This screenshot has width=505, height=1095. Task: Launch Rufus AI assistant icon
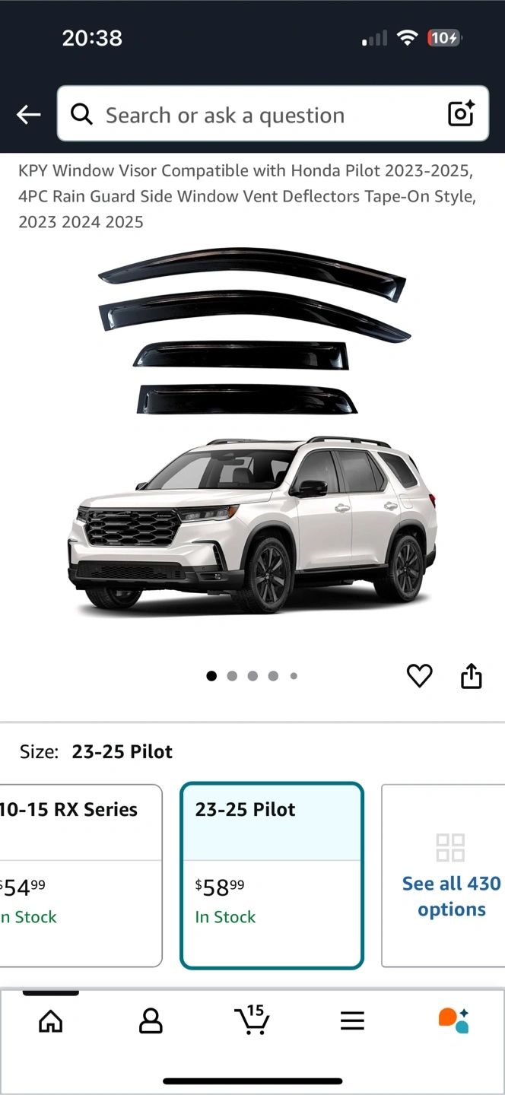(453, 1020)
